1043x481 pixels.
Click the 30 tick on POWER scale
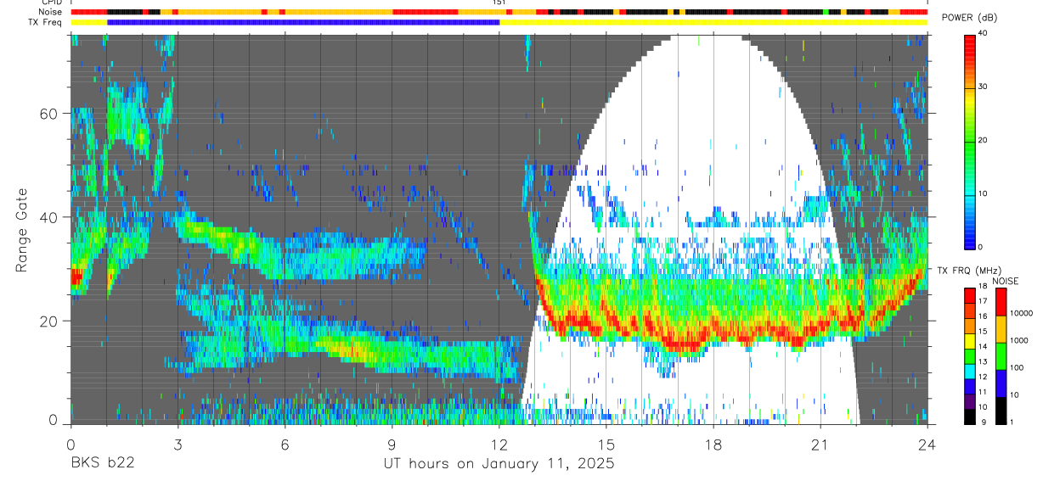pos(983,87)
